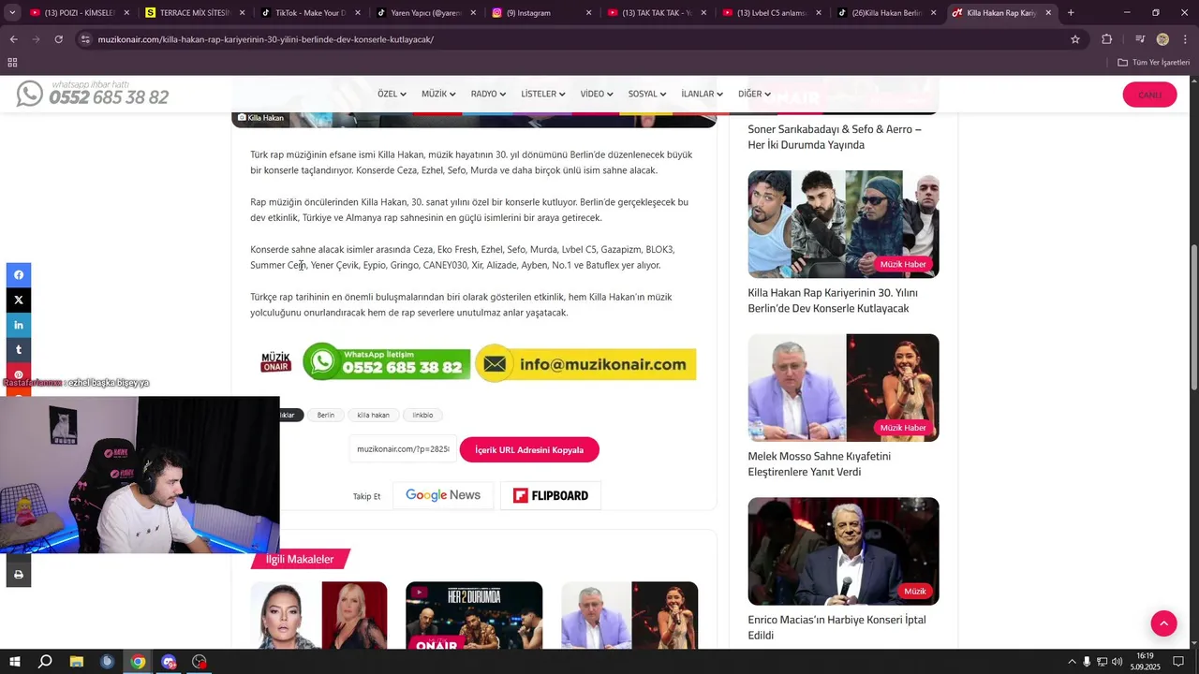Open the Chrome three-dot menu

[1185, 39]
